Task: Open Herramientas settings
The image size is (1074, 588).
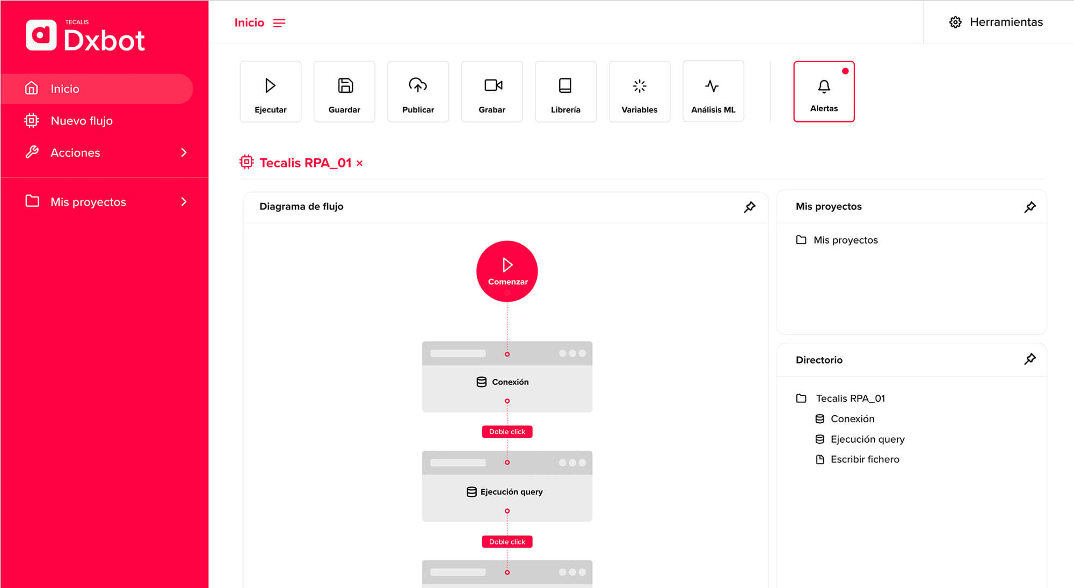Action: point(996,22)
